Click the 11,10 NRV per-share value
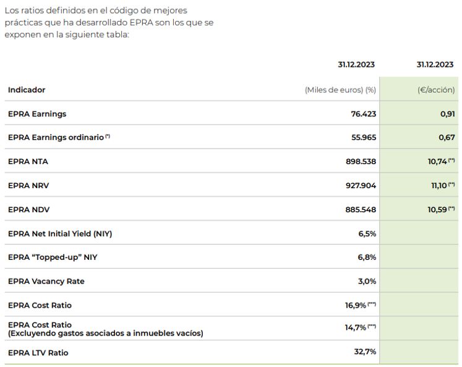Screen dimensions: 462x367 click(438, 185)
